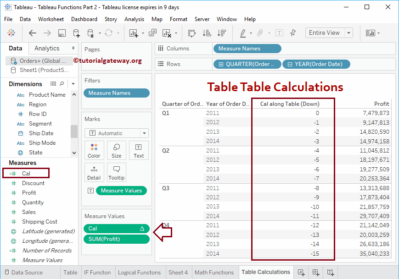
Task: Open the New Worksheet toolbar dropdown arrow
Action: (x=143, y=33)
